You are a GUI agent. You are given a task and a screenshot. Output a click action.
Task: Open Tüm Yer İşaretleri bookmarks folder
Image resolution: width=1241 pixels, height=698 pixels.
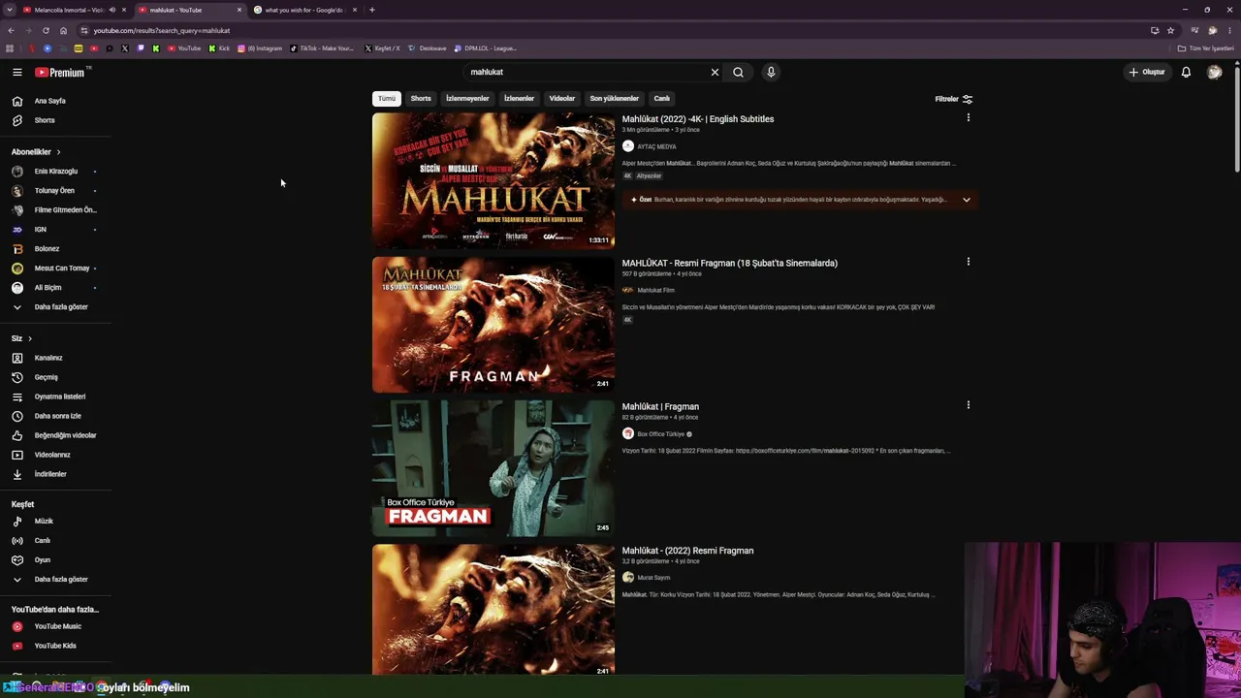tap(1206, 48)
